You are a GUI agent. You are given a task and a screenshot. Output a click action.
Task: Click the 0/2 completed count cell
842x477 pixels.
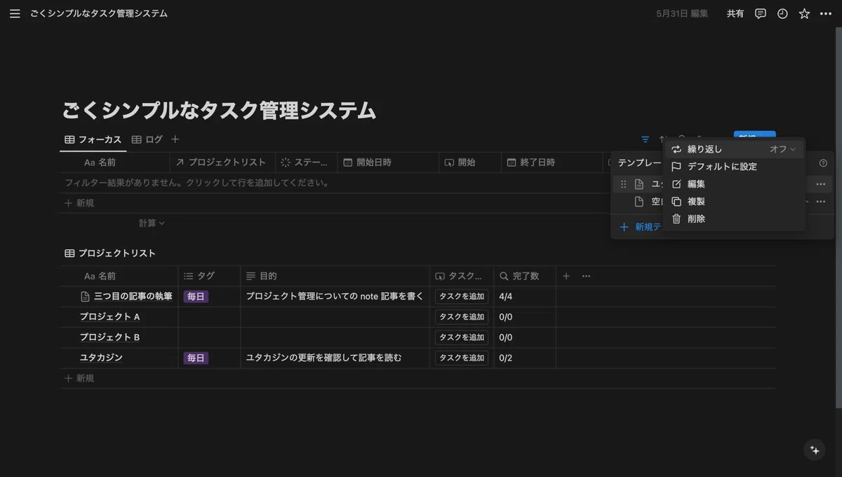click(x=525, y=358)
